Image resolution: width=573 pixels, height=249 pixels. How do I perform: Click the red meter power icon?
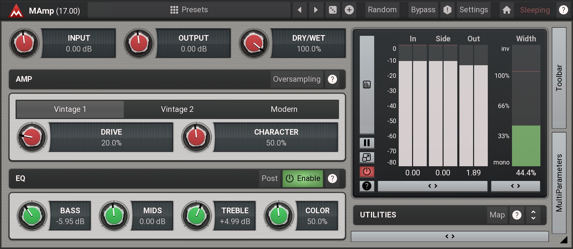coord(367,171)
